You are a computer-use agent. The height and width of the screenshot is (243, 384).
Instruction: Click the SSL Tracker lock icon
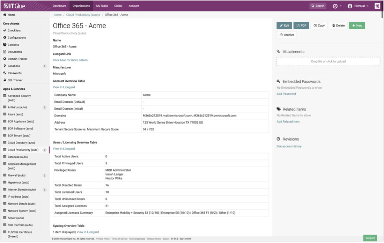pyautogui.click(x=5, y=80)
